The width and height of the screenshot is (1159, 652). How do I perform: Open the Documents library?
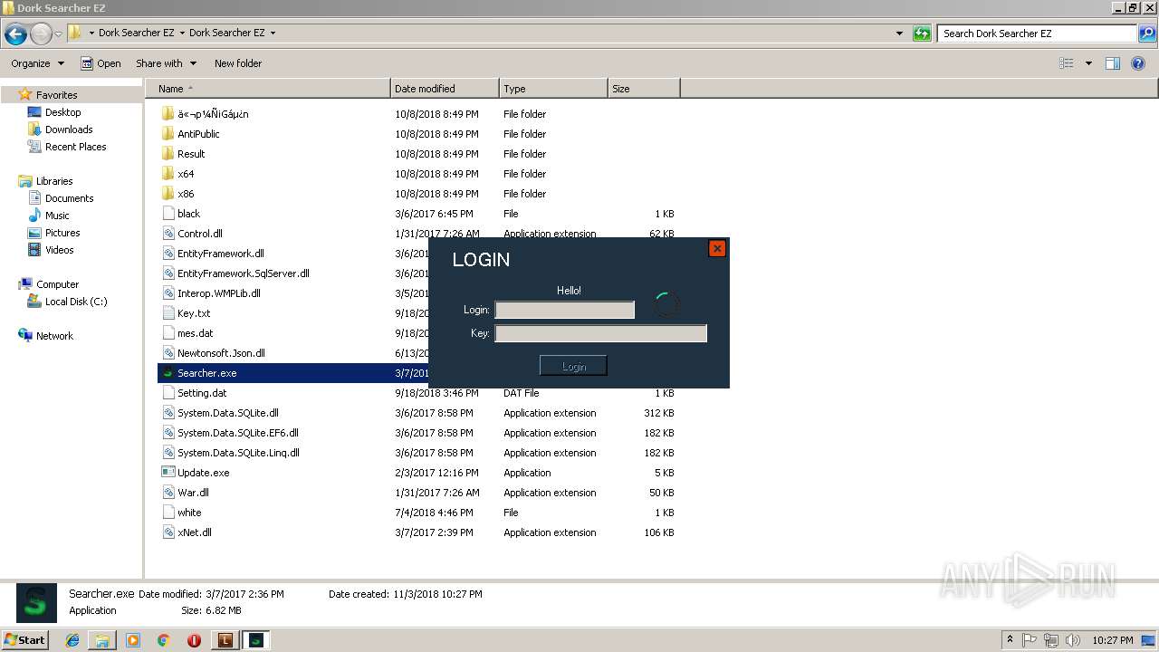(x=70, y=198)
